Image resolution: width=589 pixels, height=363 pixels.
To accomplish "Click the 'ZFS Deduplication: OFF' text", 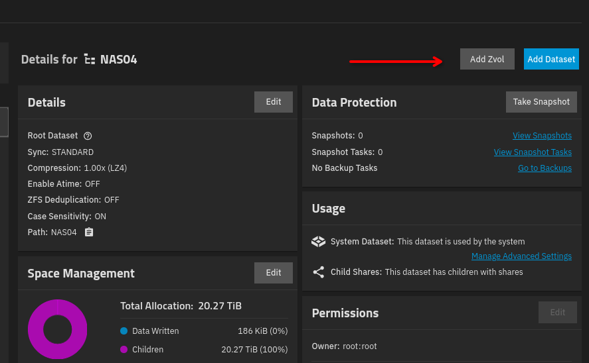I will pyautogui.click(x=73, y=200).
